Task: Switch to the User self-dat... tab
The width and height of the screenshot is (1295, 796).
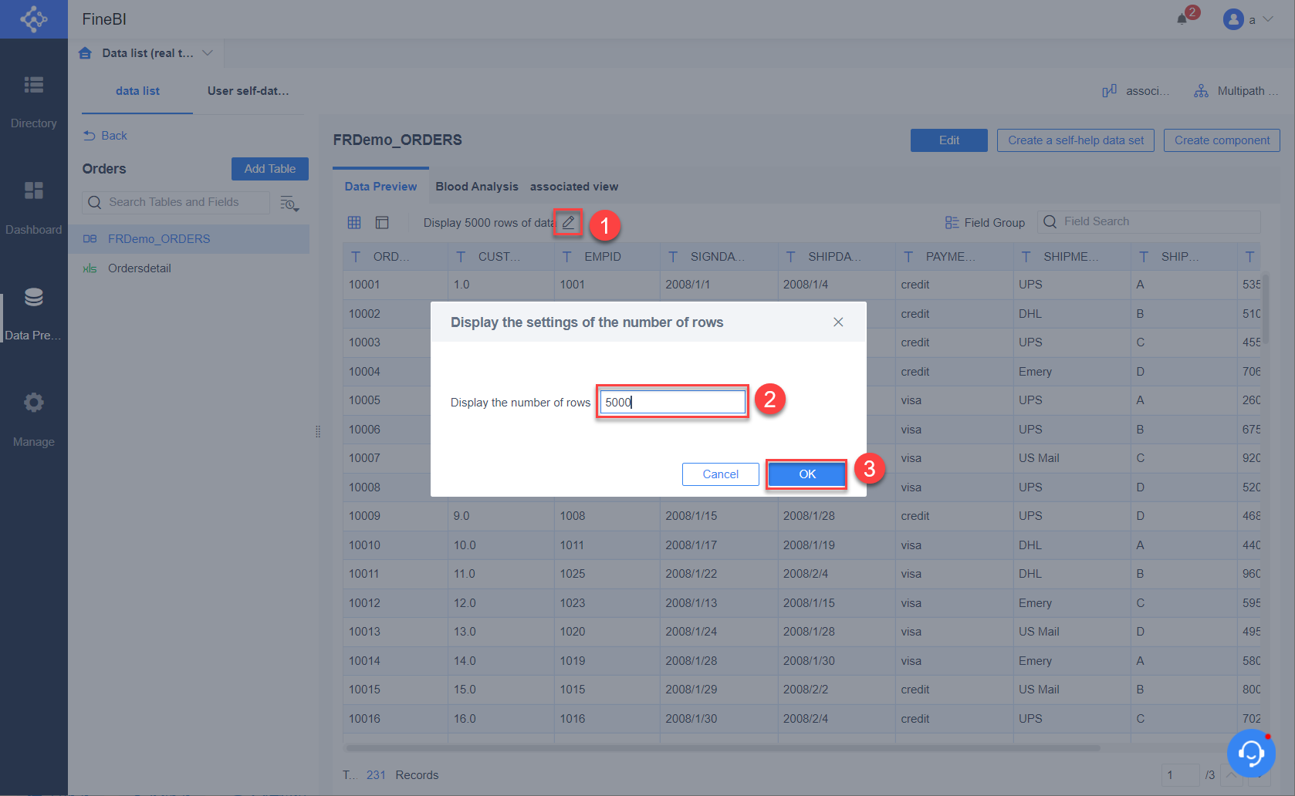Action: point(248,91)
